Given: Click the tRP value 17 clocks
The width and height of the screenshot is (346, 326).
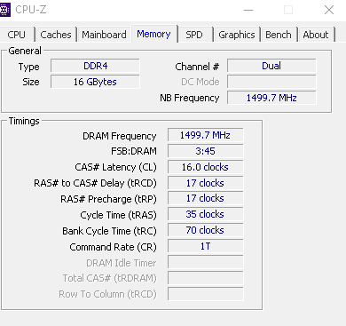Looking at the screenshot, I should click(x=205, y=198).
